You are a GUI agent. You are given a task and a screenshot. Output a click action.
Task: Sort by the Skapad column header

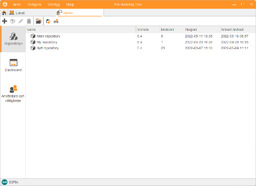point(202,30)
